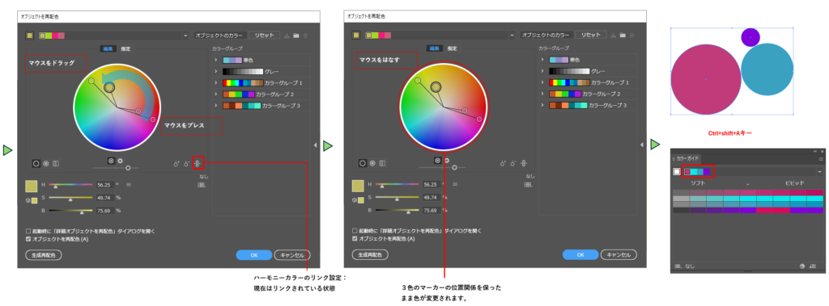Click link harmony colors icon in left dialog

click(x=198, y=163)
